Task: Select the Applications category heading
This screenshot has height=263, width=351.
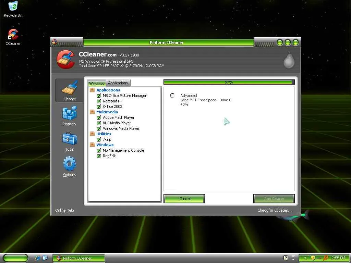Action: [108, 90]
